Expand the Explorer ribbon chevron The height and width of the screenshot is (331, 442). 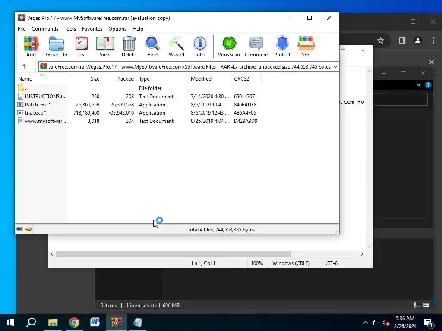tap(419, 85)
